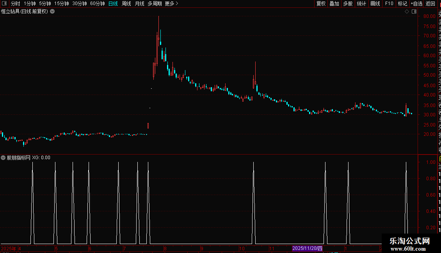Select the 5分钟 period
The width and height of the screenshot is (441, 253).
45,4
